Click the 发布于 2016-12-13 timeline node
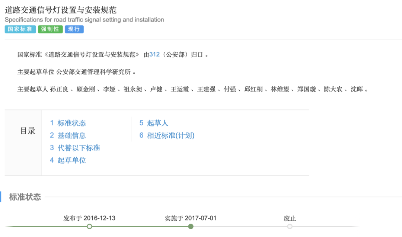This screenshot has height=237, width=402. click(x=89, y=226)
